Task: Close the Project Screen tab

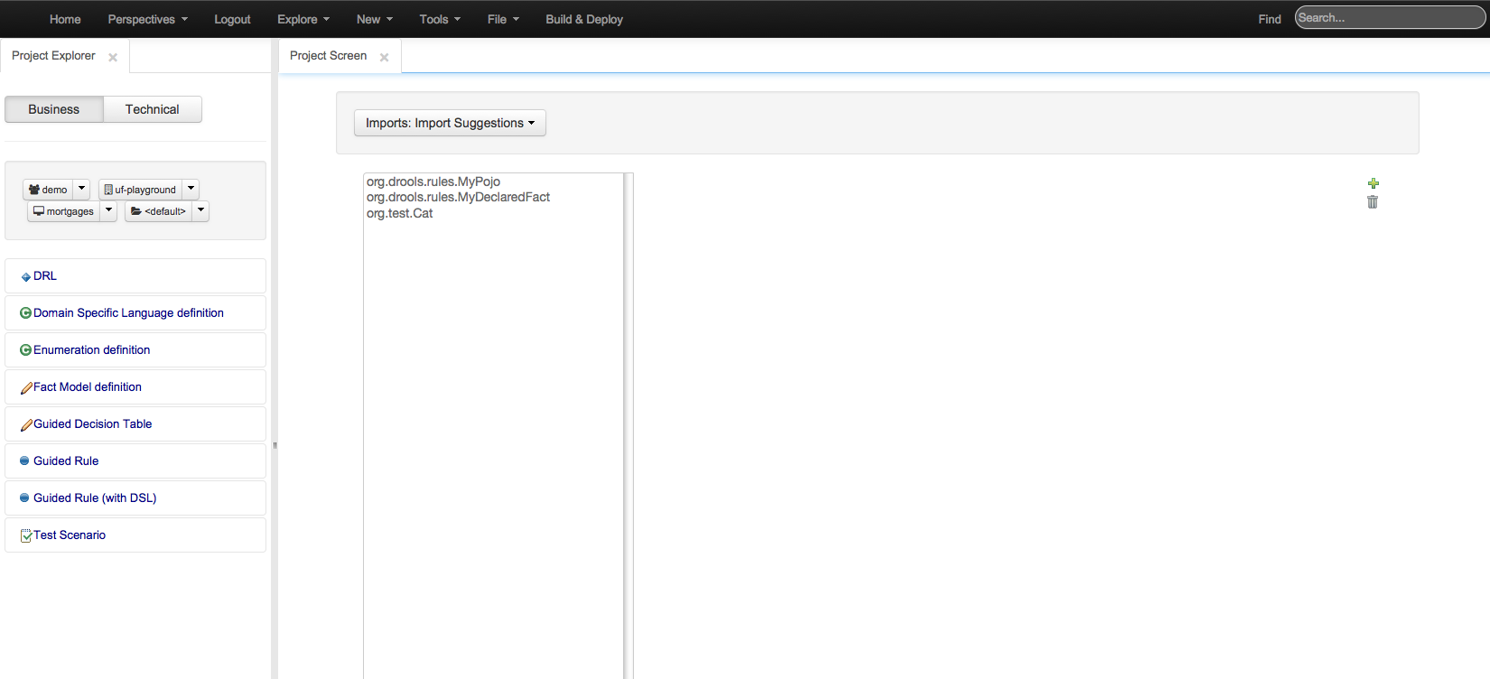Action: (x=384, y=57)
